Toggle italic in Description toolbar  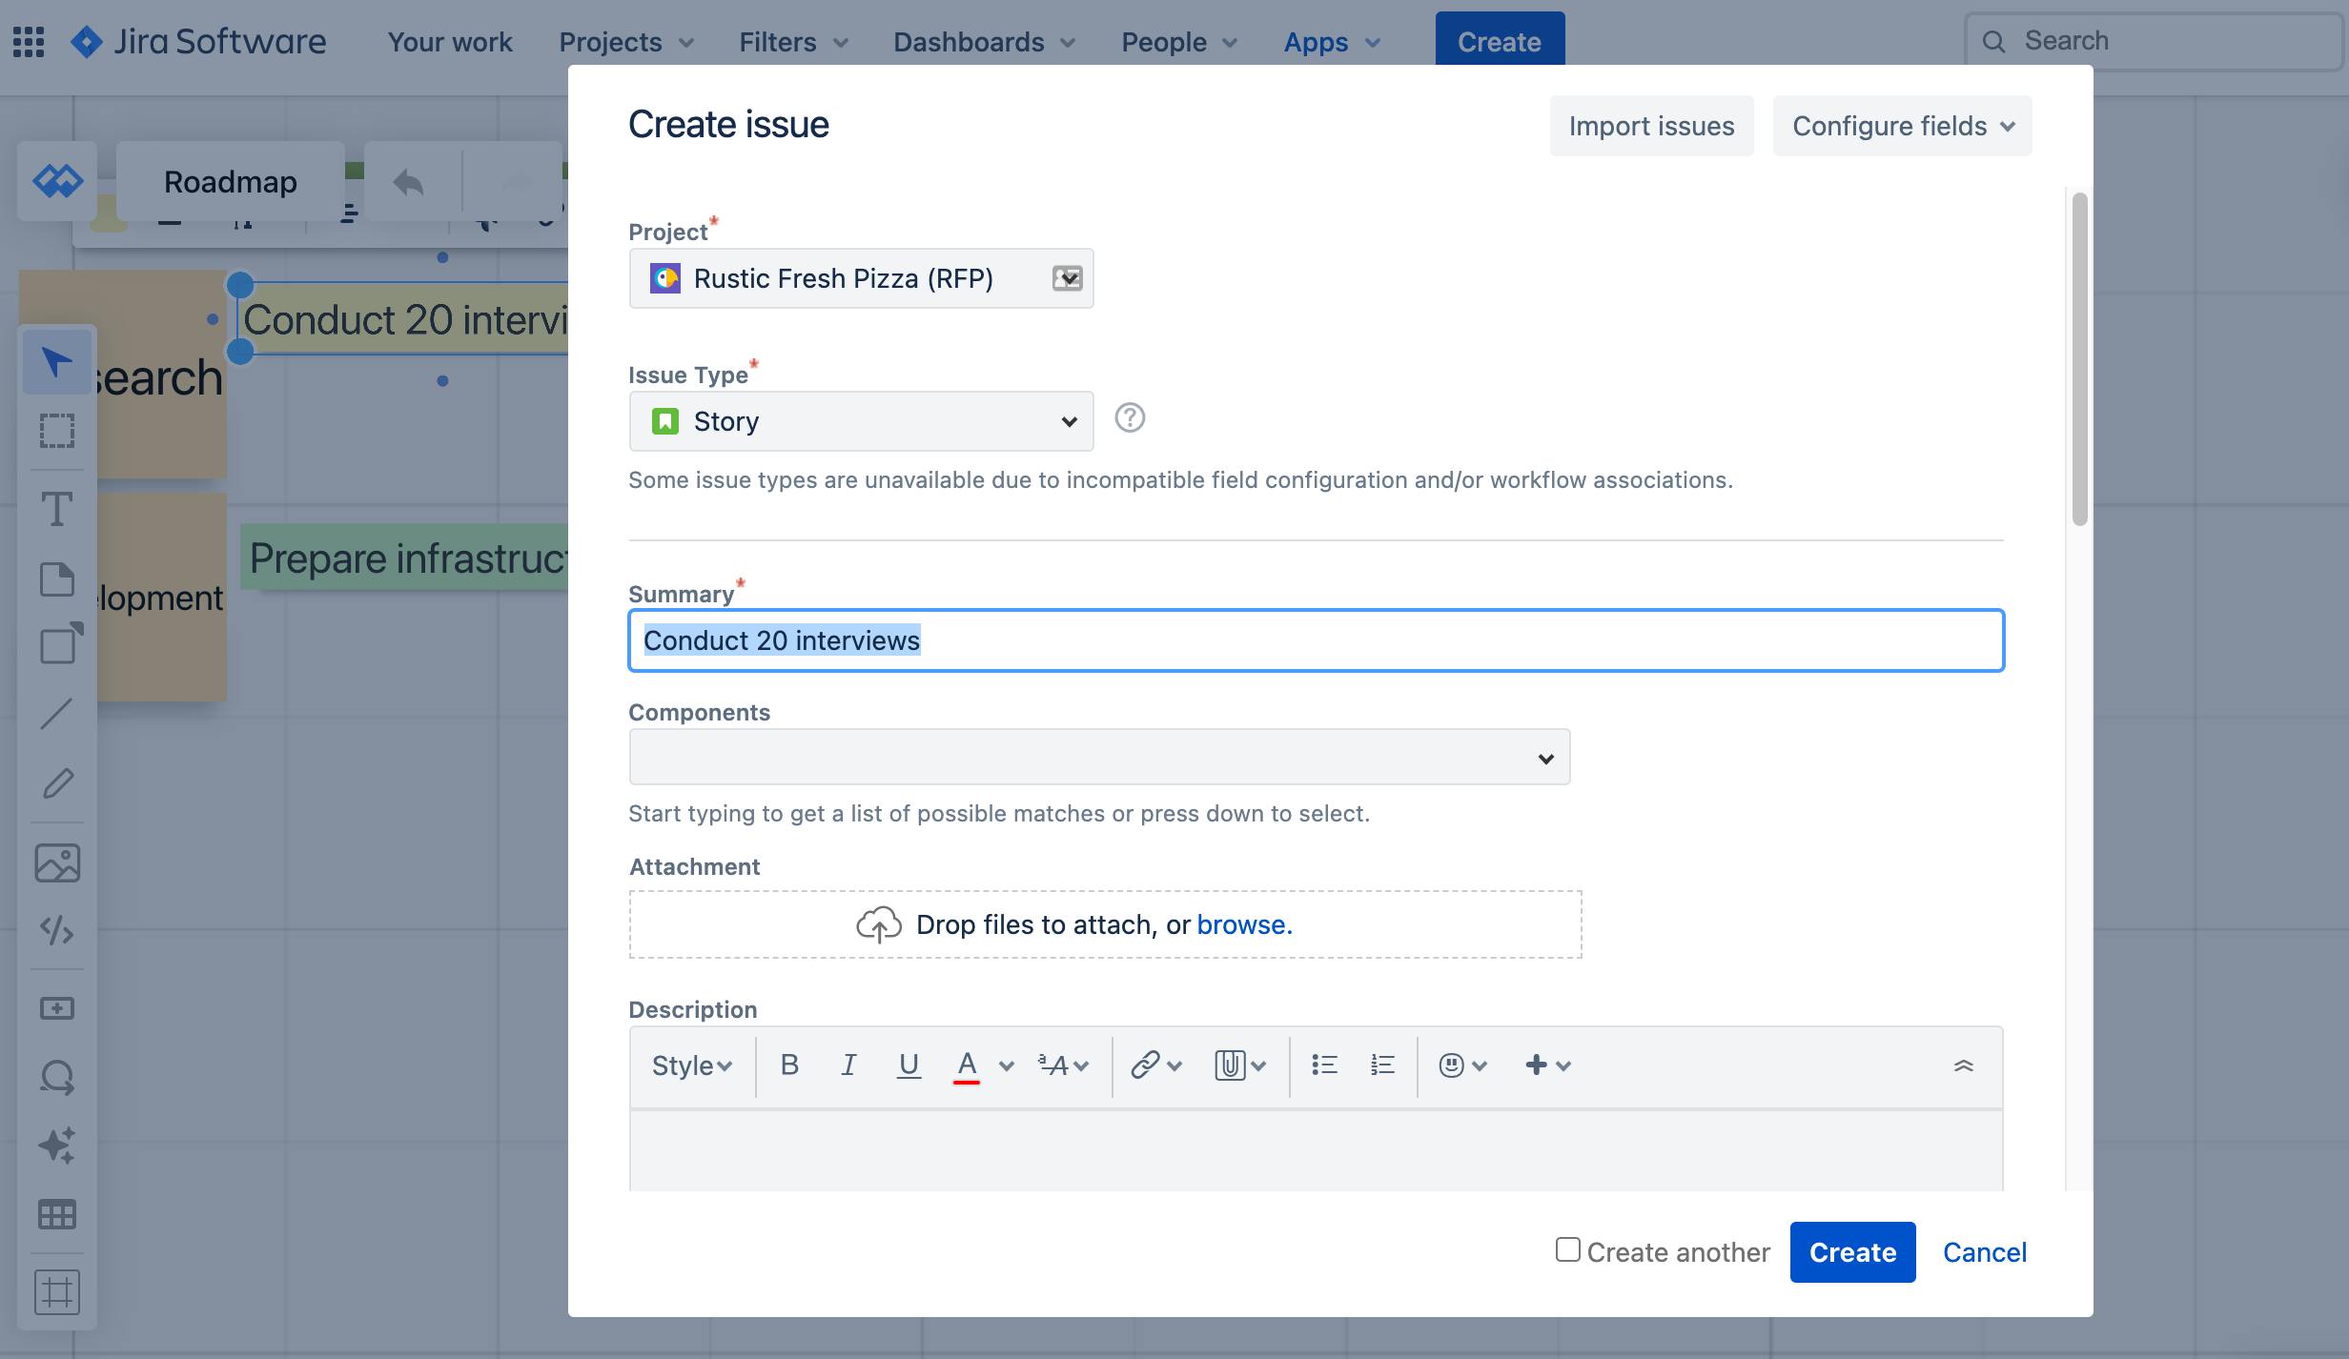(848, 1065)
